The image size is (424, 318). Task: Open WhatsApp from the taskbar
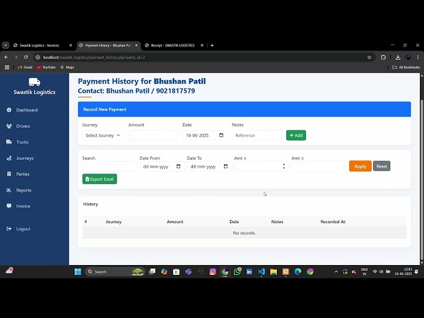tap(237, 272)
